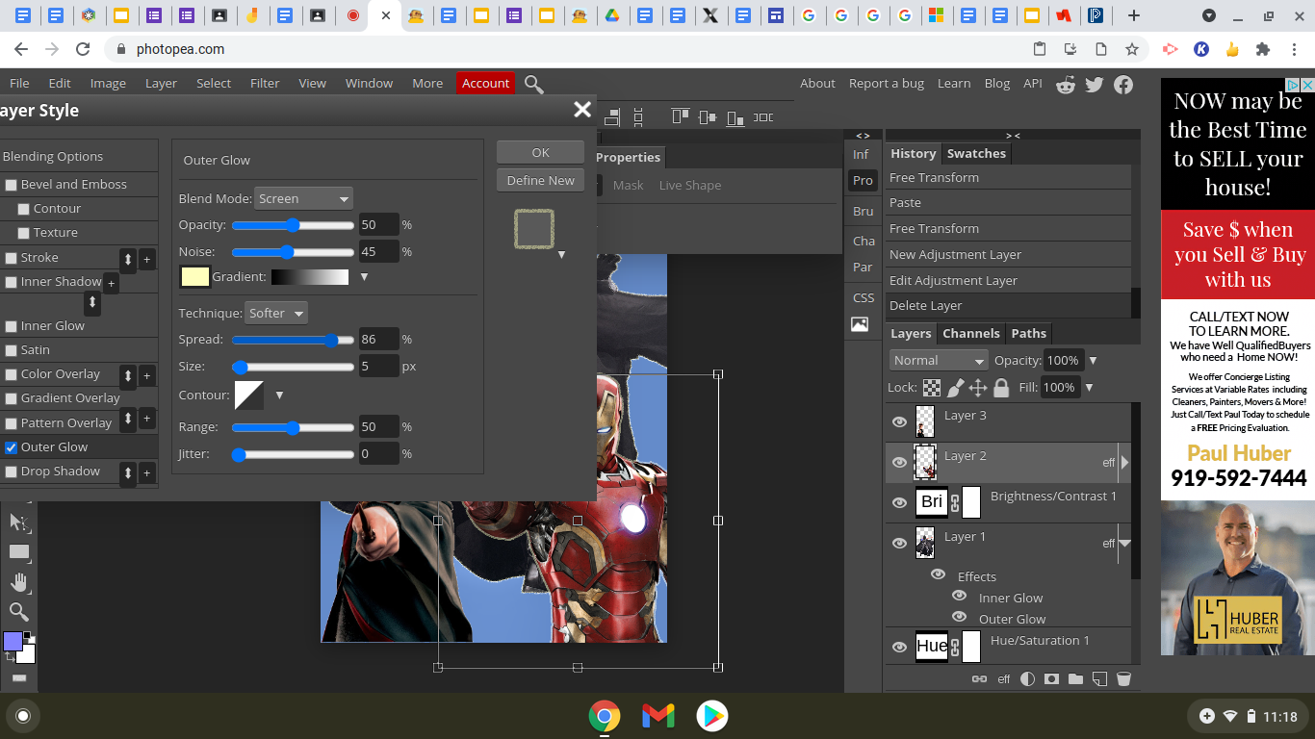Toggle the Quick Mask mode icon
Screen dimensions: 1315x739
(18, 678)
